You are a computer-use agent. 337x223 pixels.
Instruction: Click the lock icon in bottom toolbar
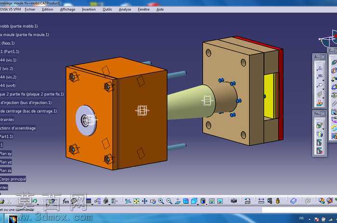[106, 201]
